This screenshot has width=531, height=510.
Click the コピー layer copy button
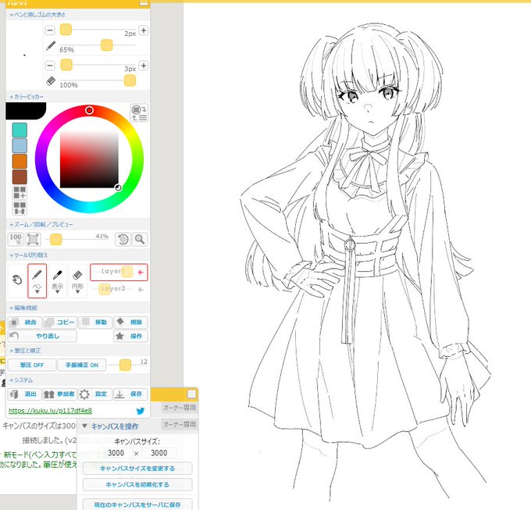point(60,322)
